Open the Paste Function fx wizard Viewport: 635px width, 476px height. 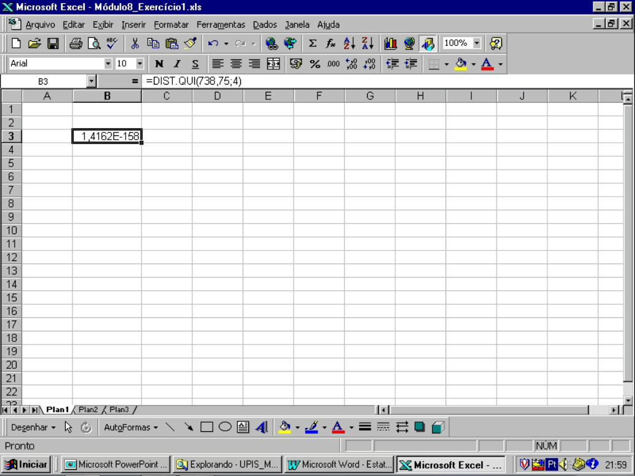click(331, 43)
